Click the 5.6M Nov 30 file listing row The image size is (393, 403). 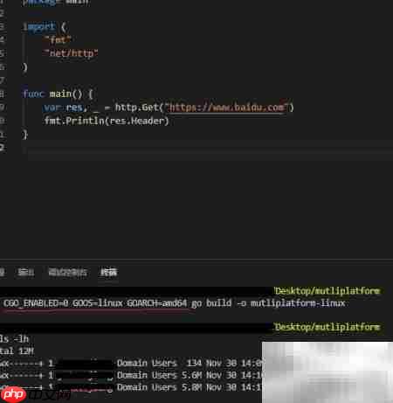point(131,375)
